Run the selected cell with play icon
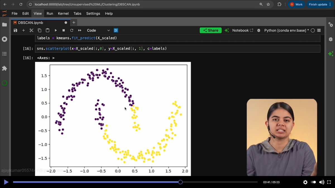 (56, 30)
